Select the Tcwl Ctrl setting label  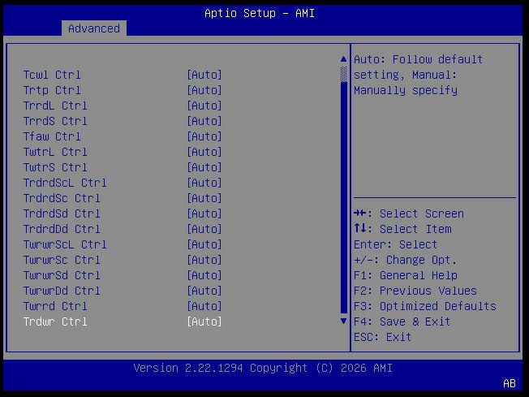pyautogui.click(x=52, y=75)
